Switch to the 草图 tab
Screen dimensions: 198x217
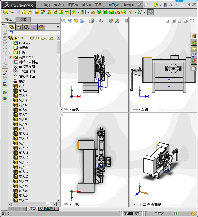23,19
